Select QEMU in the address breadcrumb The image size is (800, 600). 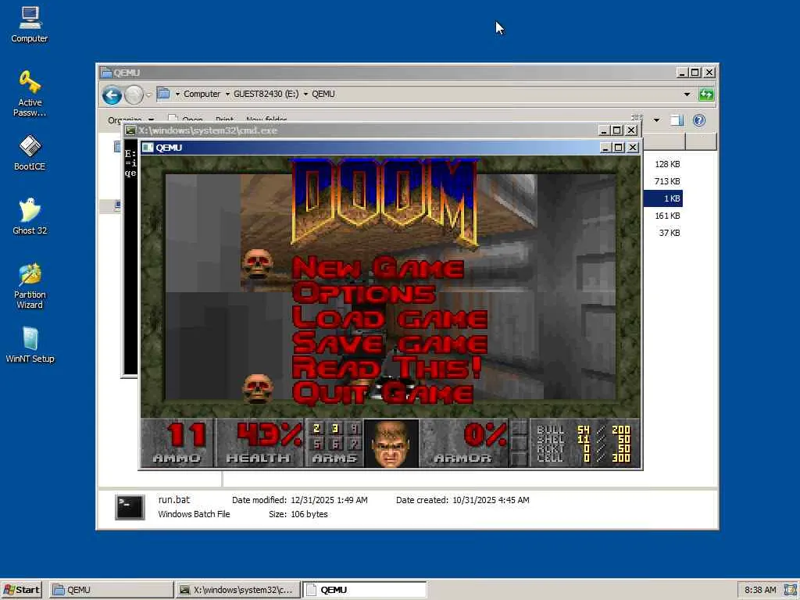323,94
